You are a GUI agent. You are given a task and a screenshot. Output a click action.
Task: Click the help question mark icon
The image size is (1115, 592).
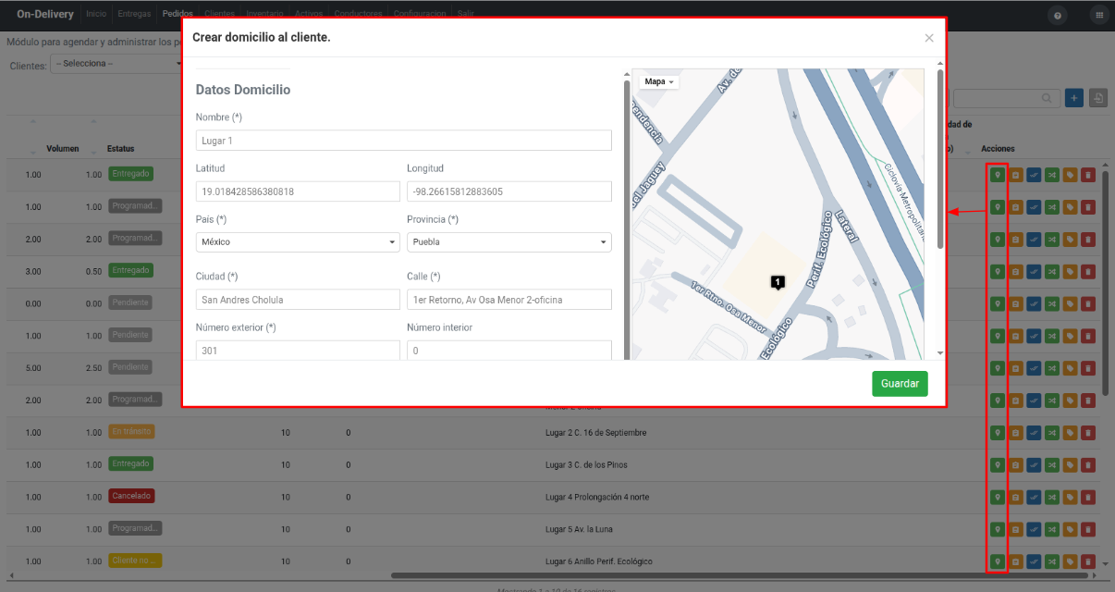click(1057, 15)
